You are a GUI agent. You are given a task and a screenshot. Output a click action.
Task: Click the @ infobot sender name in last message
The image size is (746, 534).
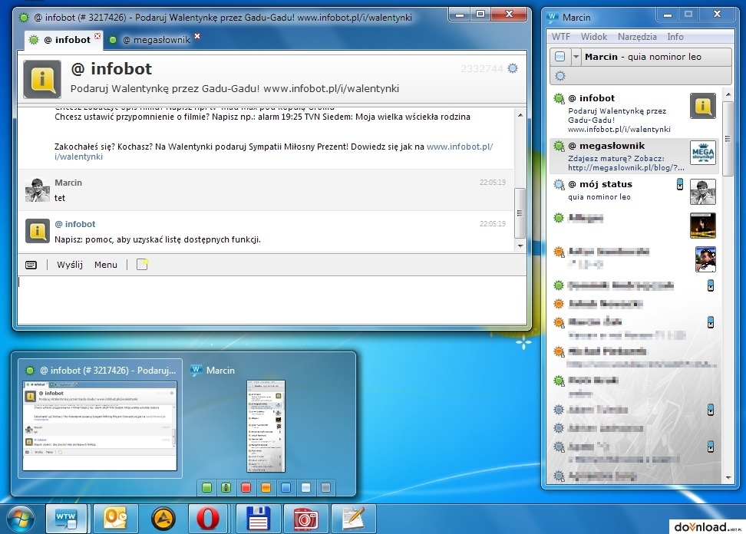point(74,224)
